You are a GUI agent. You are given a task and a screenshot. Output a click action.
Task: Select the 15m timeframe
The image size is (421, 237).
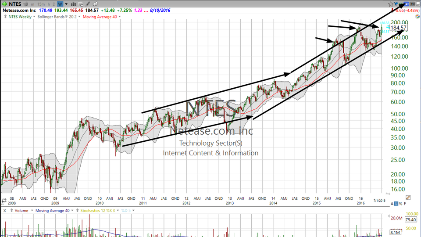click(41, 4)
